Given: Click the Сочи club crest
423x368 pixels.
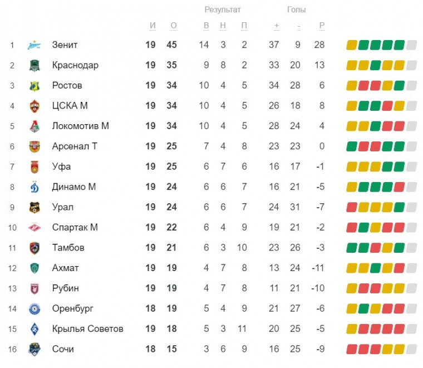Looking at the screenshot, I should pyautogui.click(x=35, y=349).
